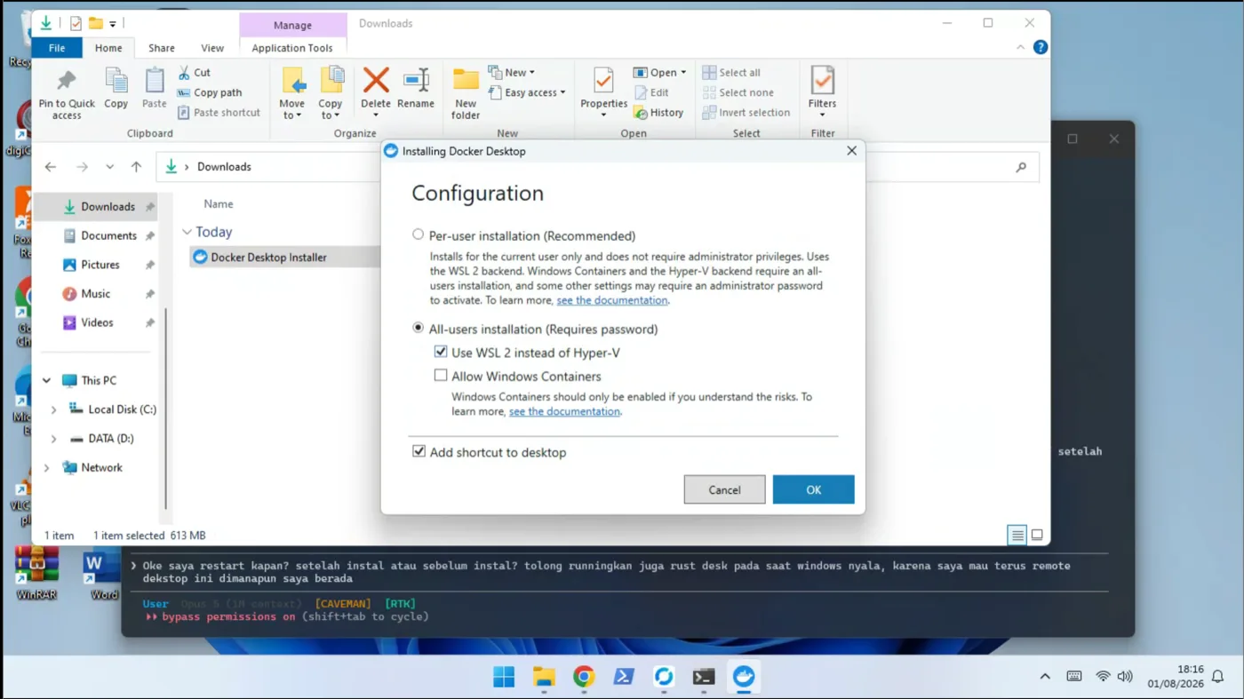The height and width of the screenshot is (699, 1244).
Task: Collapse the Today file group
Action: click(x=187, y=232)
